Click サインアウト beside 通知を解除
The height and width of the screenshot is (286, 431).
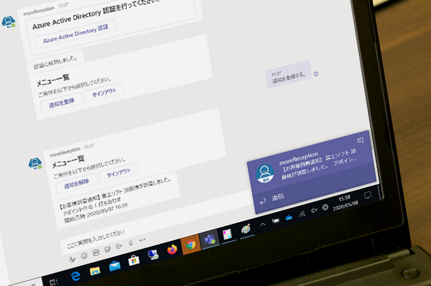point(119,173)
